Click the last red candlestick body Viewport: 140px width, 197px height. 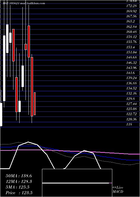tap(35, 104)
